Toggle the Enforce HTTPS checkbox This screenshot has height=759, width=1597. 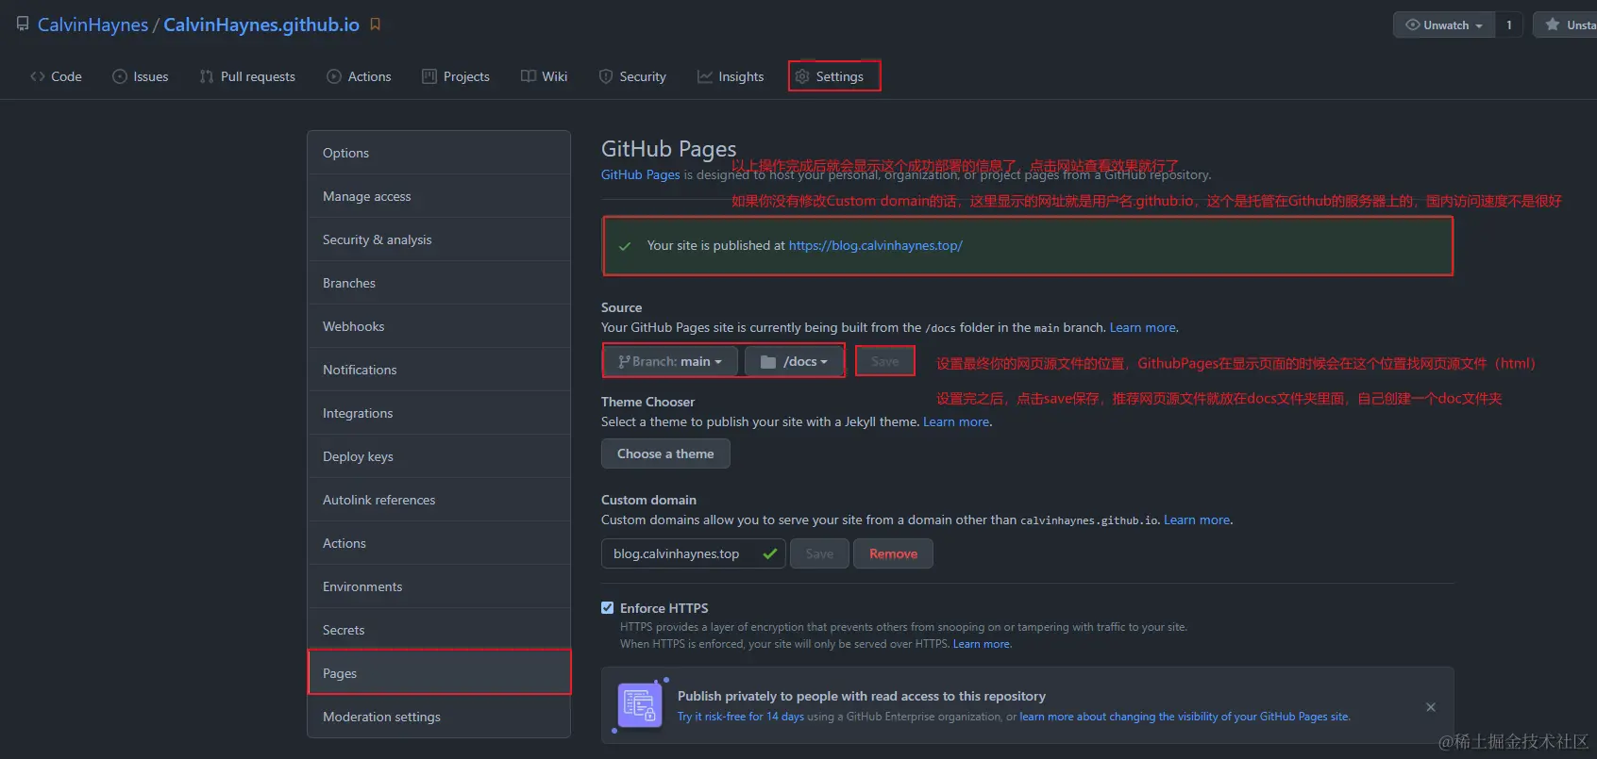(x=607, y=607)
